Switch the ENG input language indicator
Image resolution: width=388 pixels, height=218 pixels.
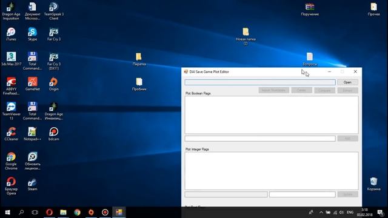click(x=350, y=213)
